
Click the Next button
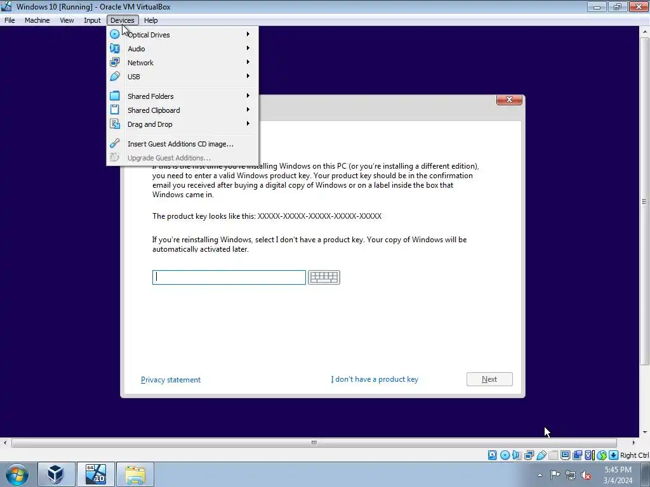[x=489, y=379]
